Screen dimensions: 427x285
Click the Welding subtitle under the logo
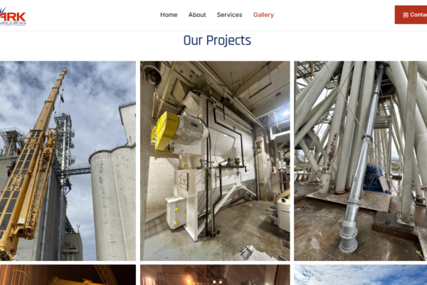(x=13, y=24)
